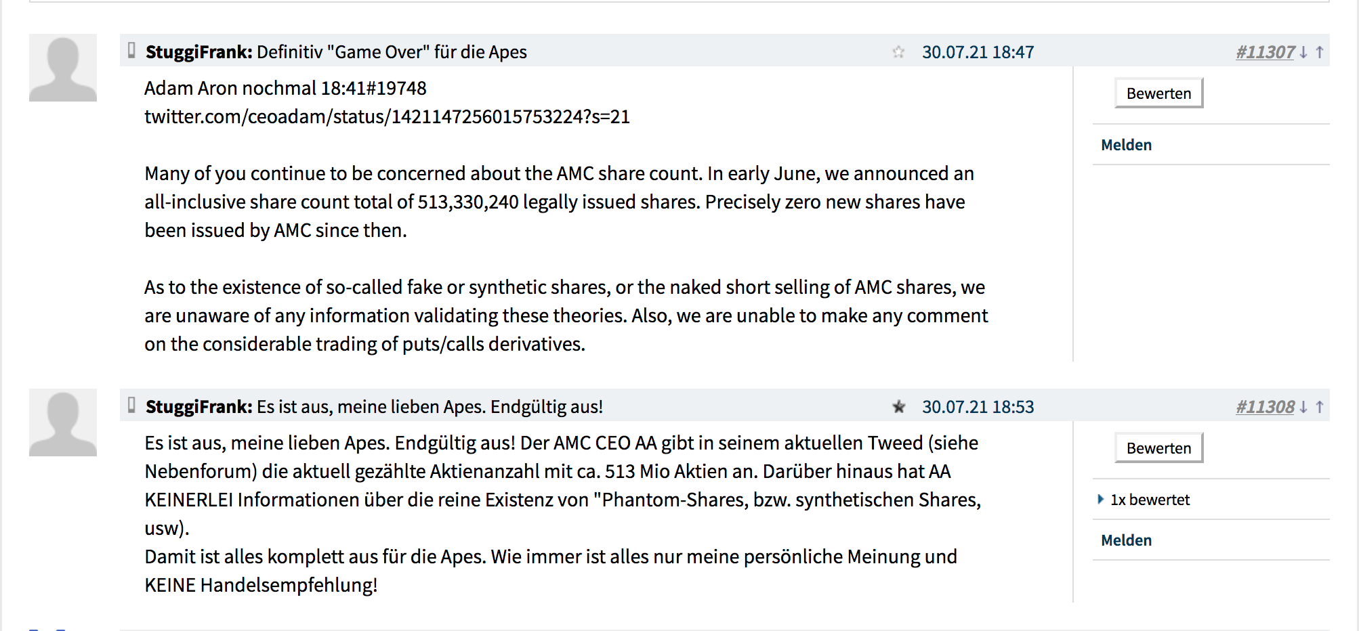The width and height of the screenshot is (1359, 631).
Task: Star the post 'Definitiv Game Over für die Apes'
Action: point(899,51)
